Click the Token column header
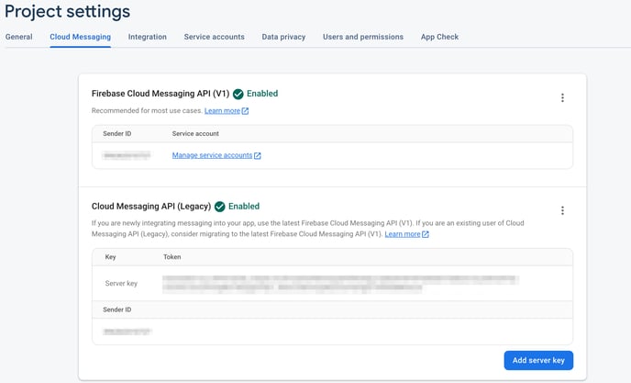631x383 pixels. pyautogui.click(x=172, y=257)
